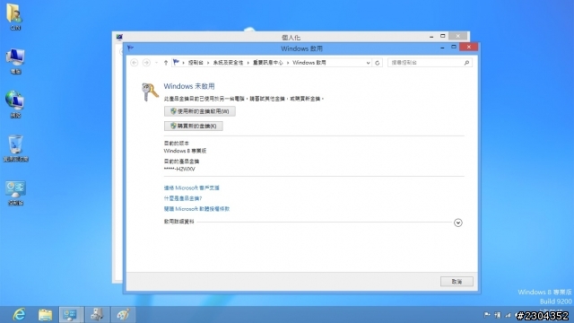Screen dimensions: 574x323
Task: Activate with a new product key (W)
Action: point(199,111)
